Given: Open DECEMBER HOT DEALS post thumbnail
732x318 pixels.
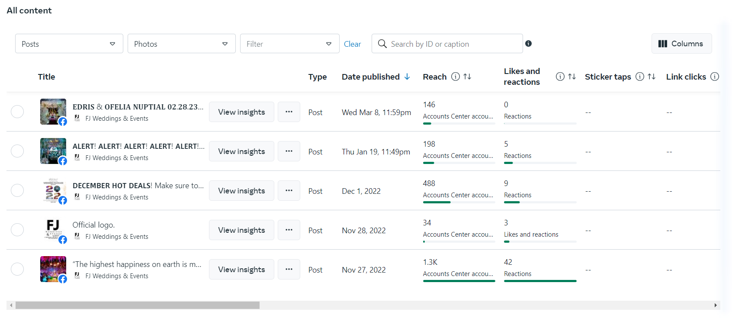Looking at the screenshot, I should tap(53, 190).
